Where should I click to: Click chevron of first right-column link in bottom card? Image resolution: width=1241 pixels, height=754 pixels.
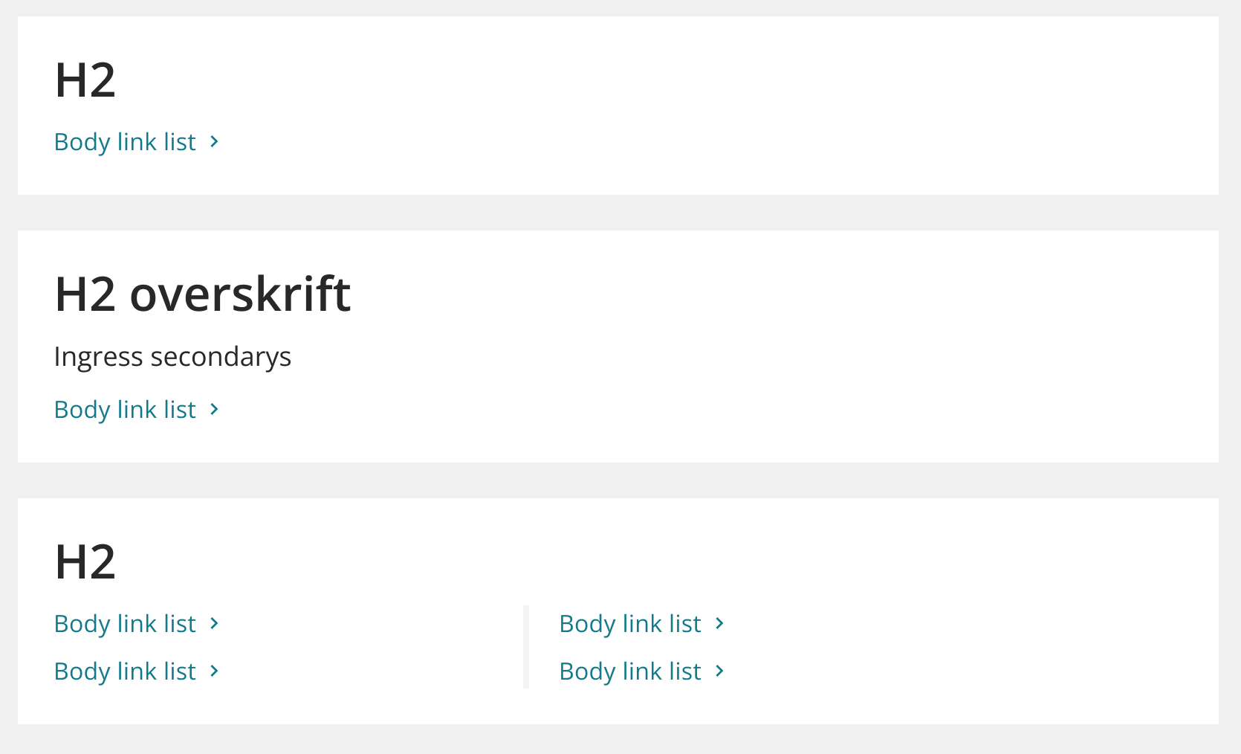click(719, 623)
